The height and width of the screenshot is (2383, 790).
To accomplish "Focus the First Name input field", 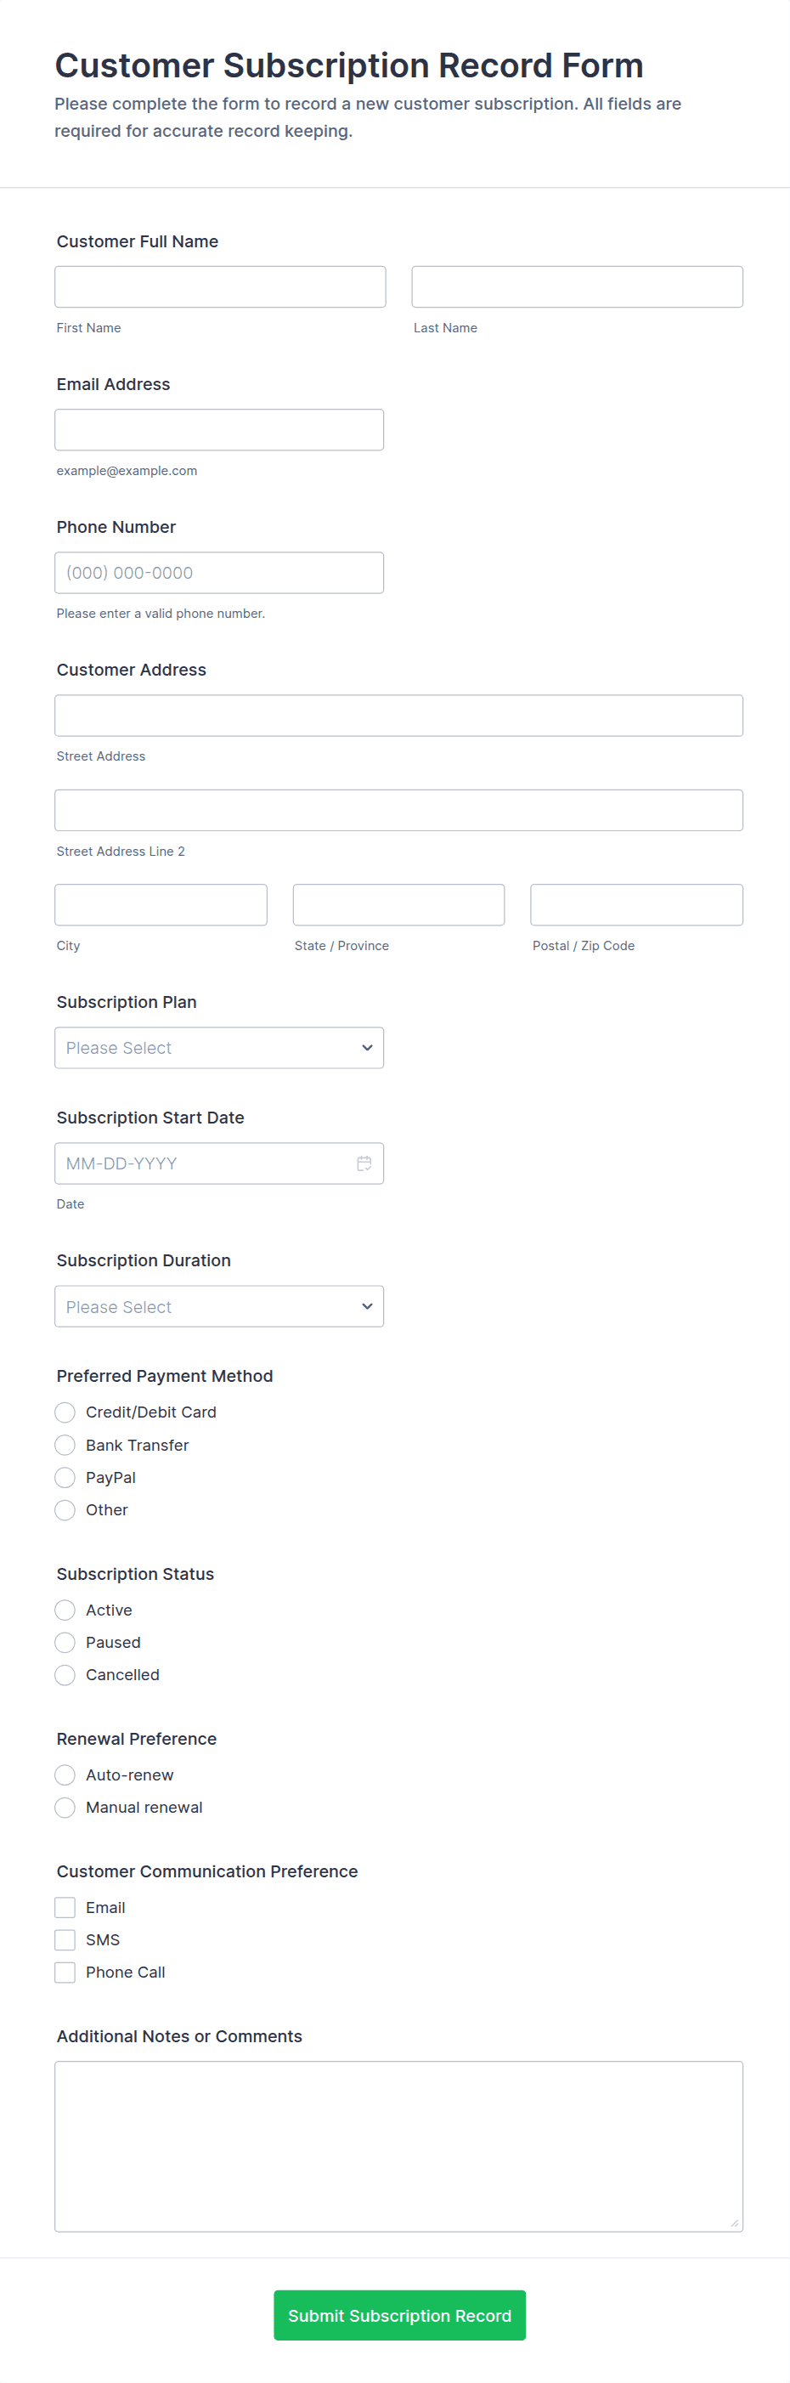I will click(x=220, y=286).
